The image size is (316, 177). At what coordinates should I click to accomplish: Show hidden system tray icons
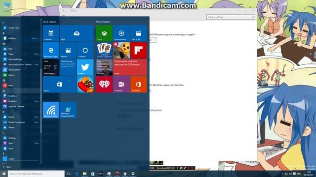282,174
